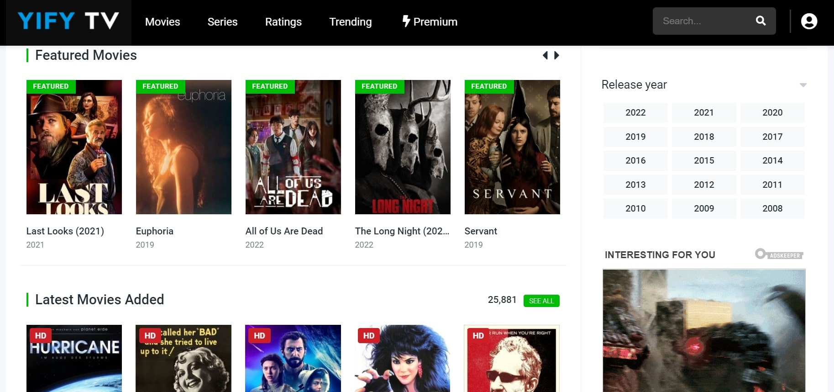This screenshot has width=834, height=392.
Task: Open The Long Night poster
Action: 403,147
